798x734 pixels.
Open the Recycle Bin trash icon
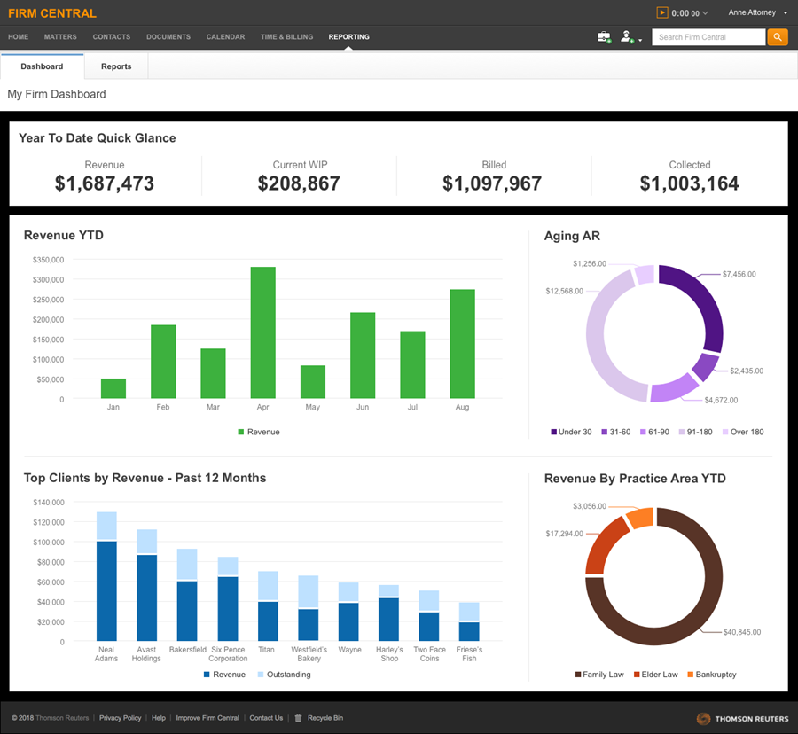click(x=299, y=718)
